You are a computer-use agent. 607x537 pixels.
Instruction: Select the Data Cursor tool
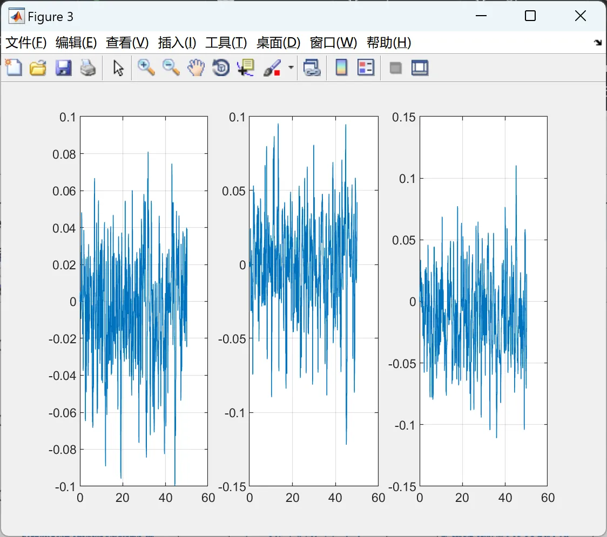pos(246,67)
